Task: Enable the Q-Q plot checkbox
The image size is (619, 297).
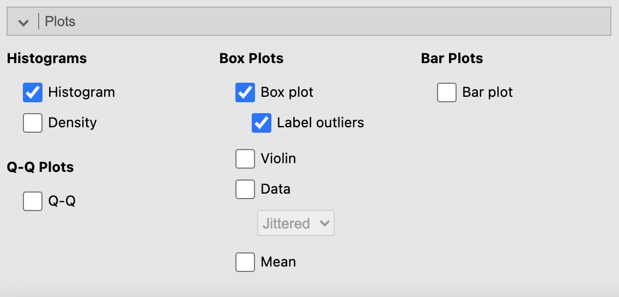Action: coord(33,201)
